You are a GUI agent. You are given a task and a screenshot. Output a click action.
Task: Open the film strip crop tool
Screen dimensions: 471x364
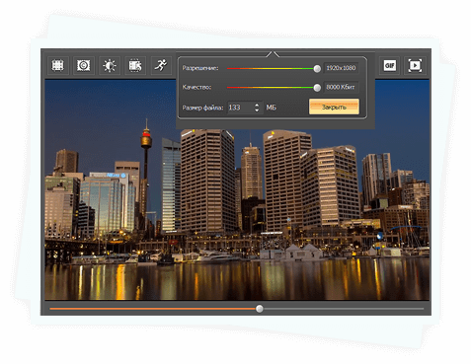coord(58,65)
